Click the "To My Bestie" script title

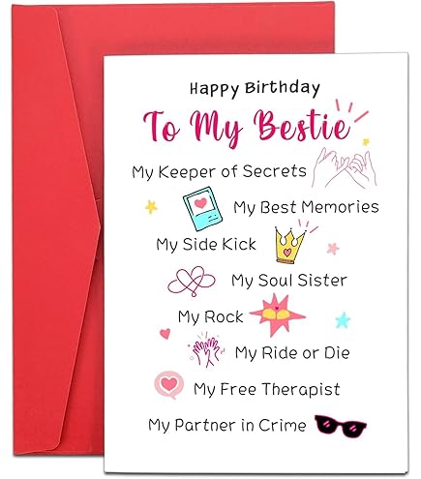point(247,128)
